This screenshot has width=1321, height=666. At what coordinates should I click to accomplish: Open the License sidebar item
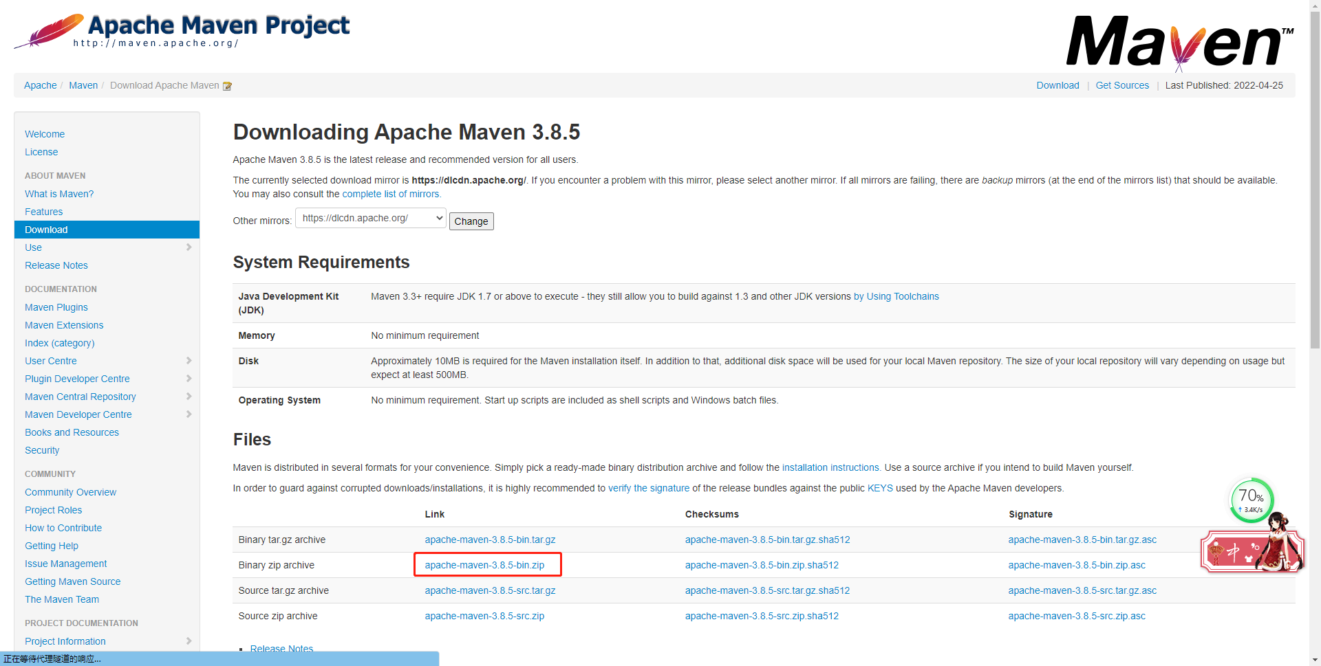(x=41, y=152)
